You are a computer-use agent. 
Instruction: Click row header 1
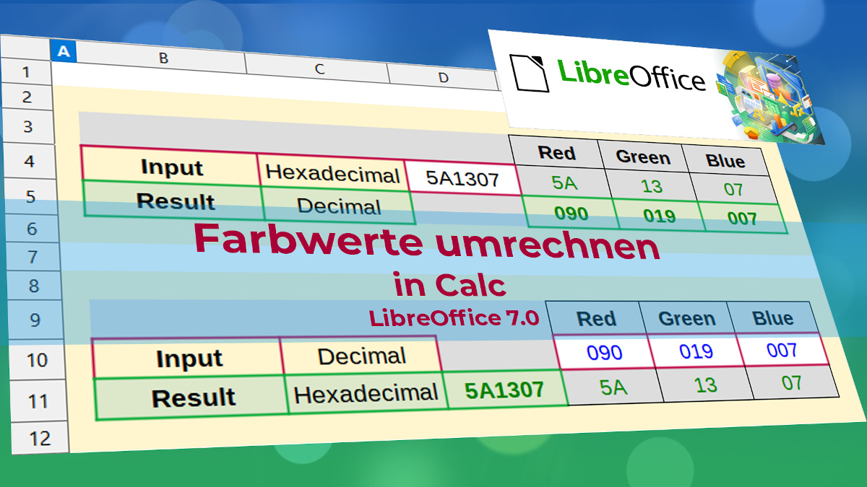pyautogui.click(x=25, y=71)
